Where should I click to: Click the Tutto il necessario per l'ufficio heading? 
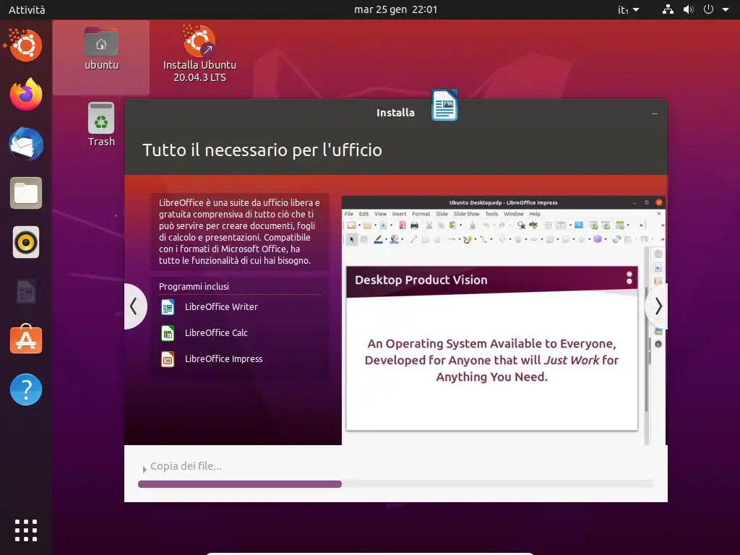tap(262, 150)
